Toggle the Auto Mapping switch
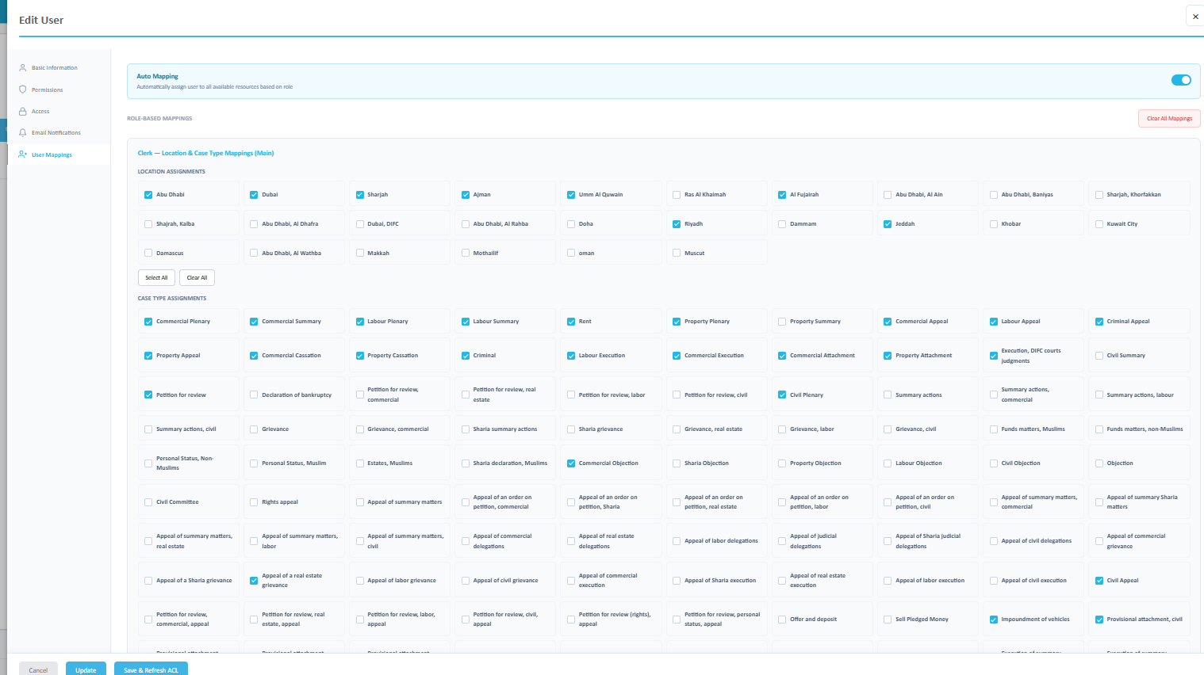 click(1181, 80)
